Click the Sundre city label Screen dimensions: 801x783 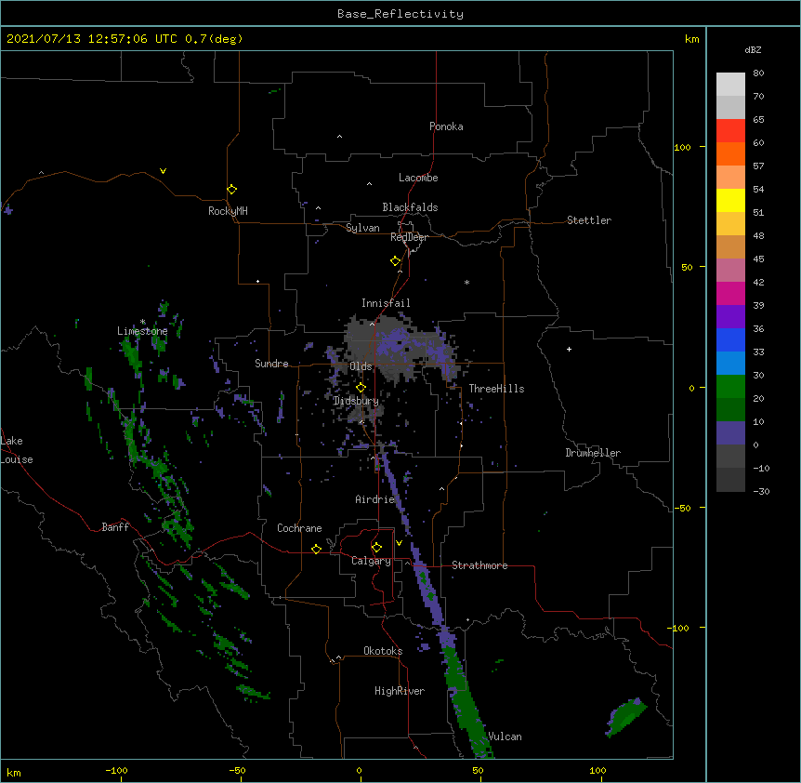point(271,364)
